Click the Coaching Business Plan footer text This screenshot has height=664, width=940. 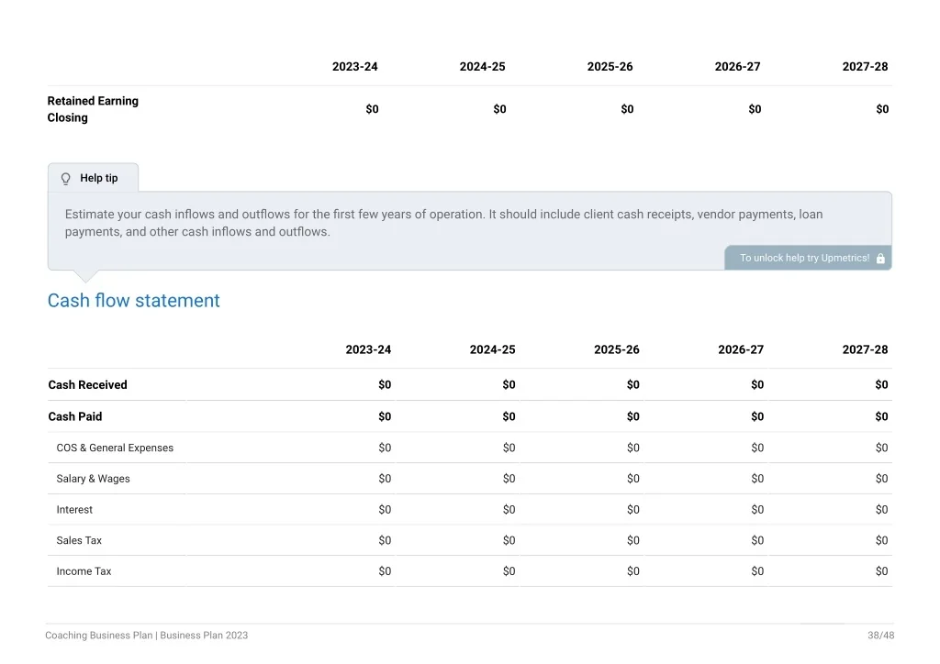click(x=146, y=636)
